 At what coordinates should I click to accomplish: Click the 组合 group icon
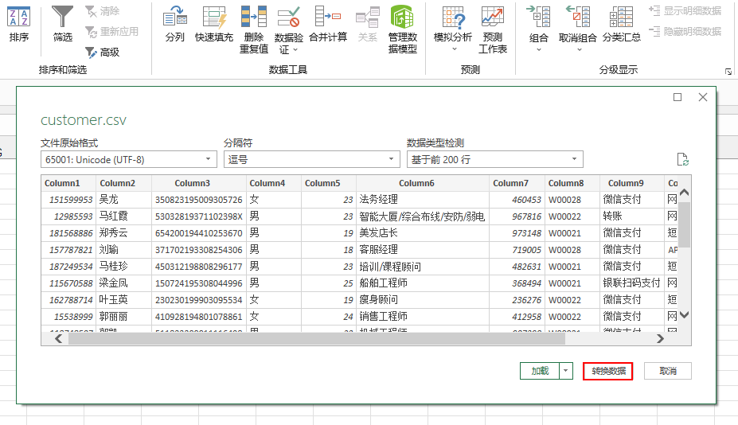tap(539, 17)
